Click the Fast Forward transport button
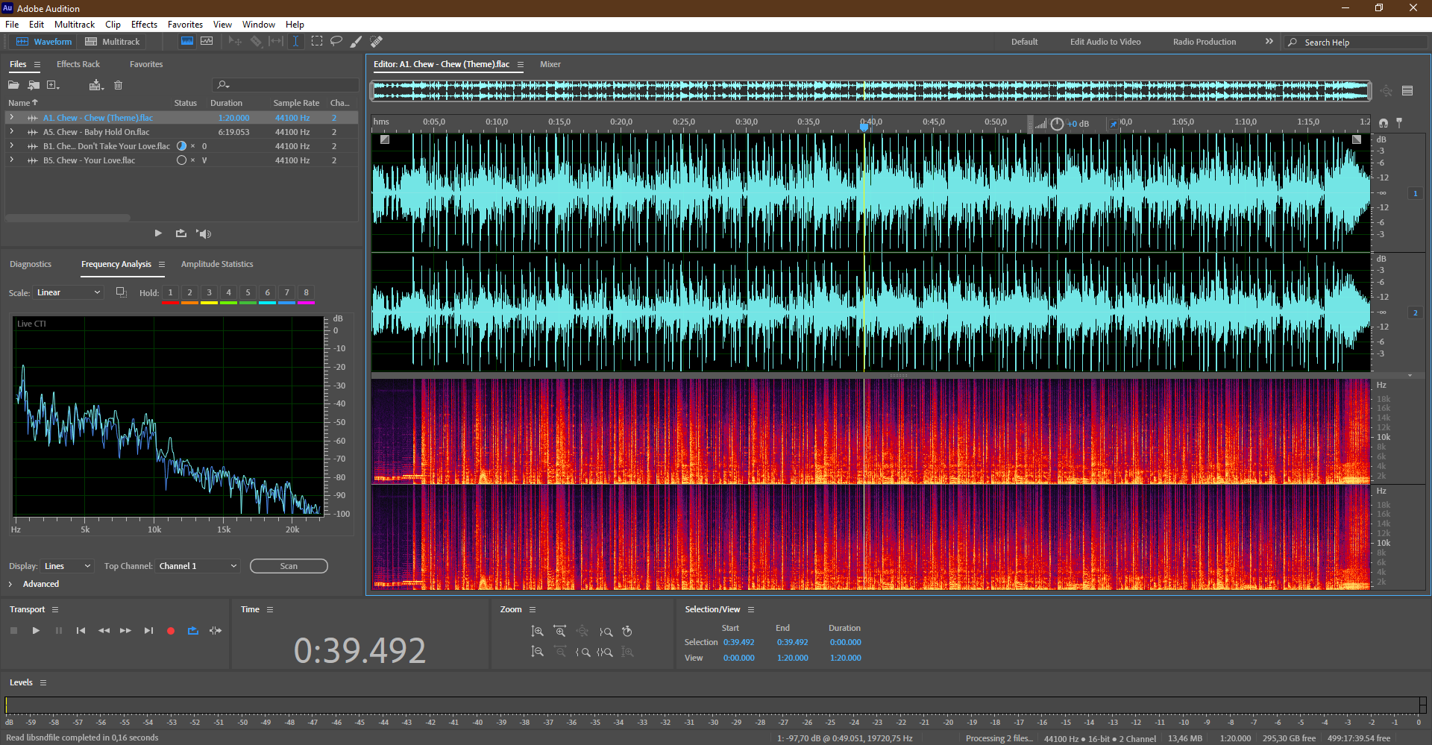The height and width of the screenshot is (745, 1432). pyautogui.click(x=125, y=631)
